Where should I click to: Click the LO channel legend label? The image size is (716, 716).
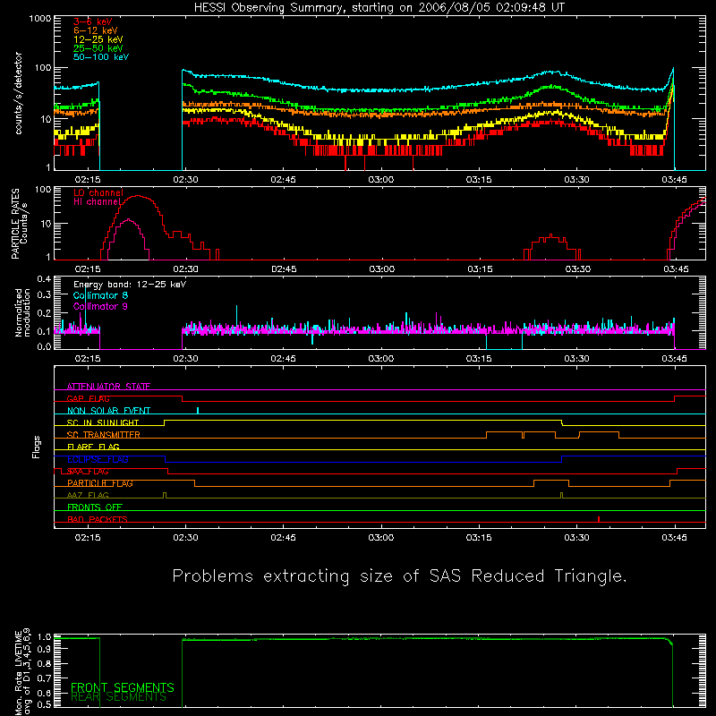[x=98, y=192]
